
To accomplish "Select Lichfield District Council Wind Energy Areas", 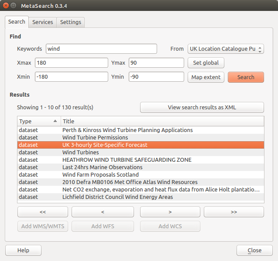I will 117,197.
